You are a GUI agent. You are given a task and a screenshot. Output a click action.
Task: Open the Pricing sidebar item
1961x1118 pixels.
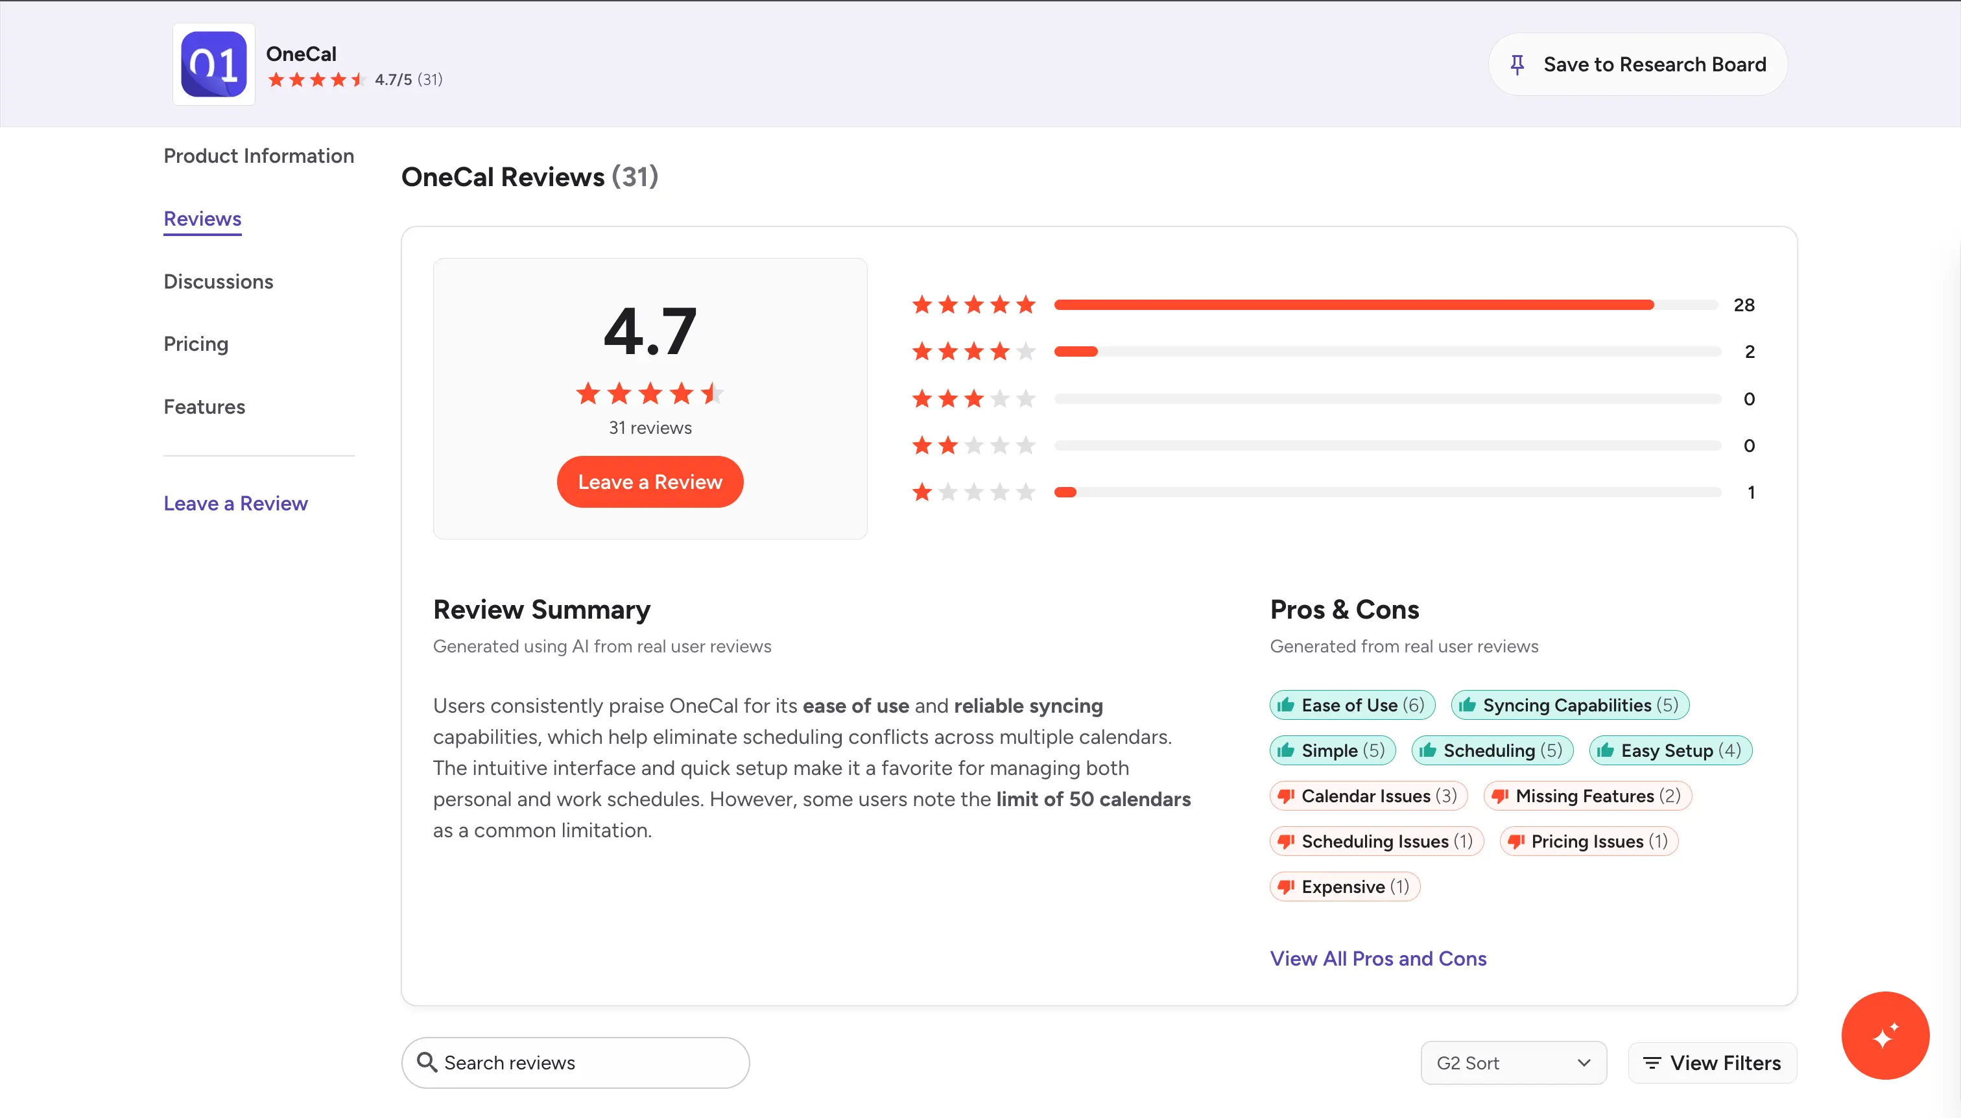point(196,344)
